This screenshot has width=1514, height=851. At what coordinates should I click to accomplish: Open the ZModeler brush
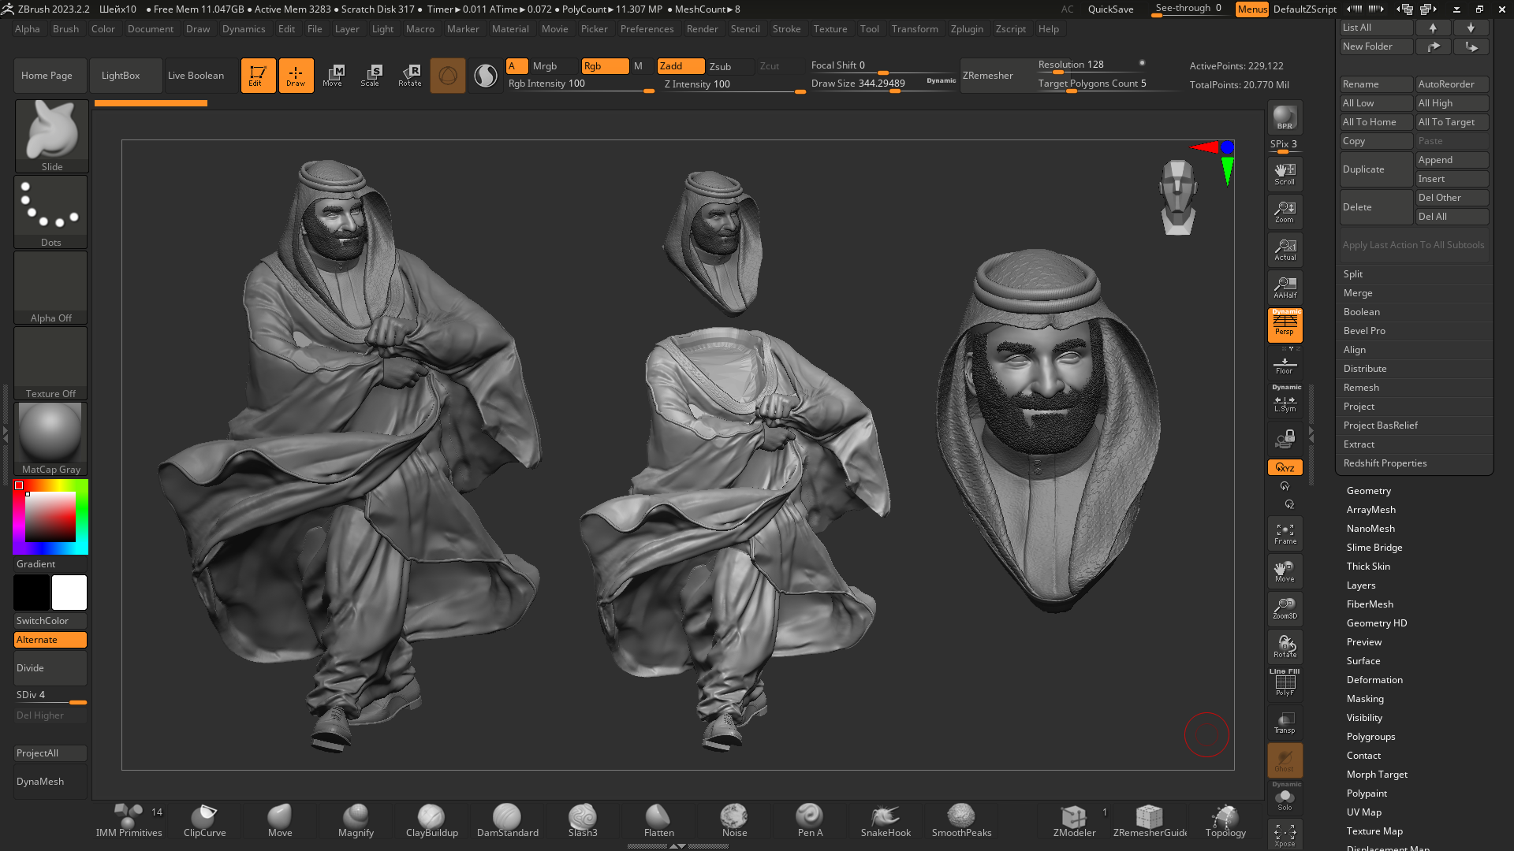[1074, 820]
